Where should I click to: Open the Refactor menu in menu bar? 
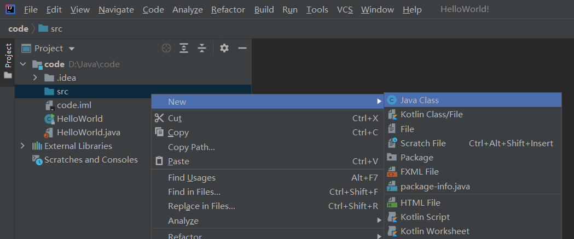pos(228,9)
